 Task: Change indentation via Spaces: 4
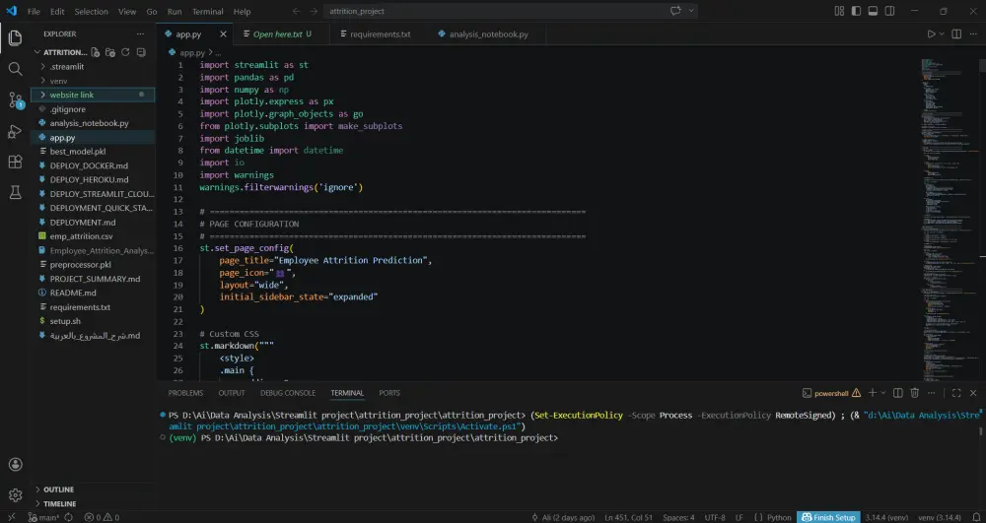coord(678,517)
